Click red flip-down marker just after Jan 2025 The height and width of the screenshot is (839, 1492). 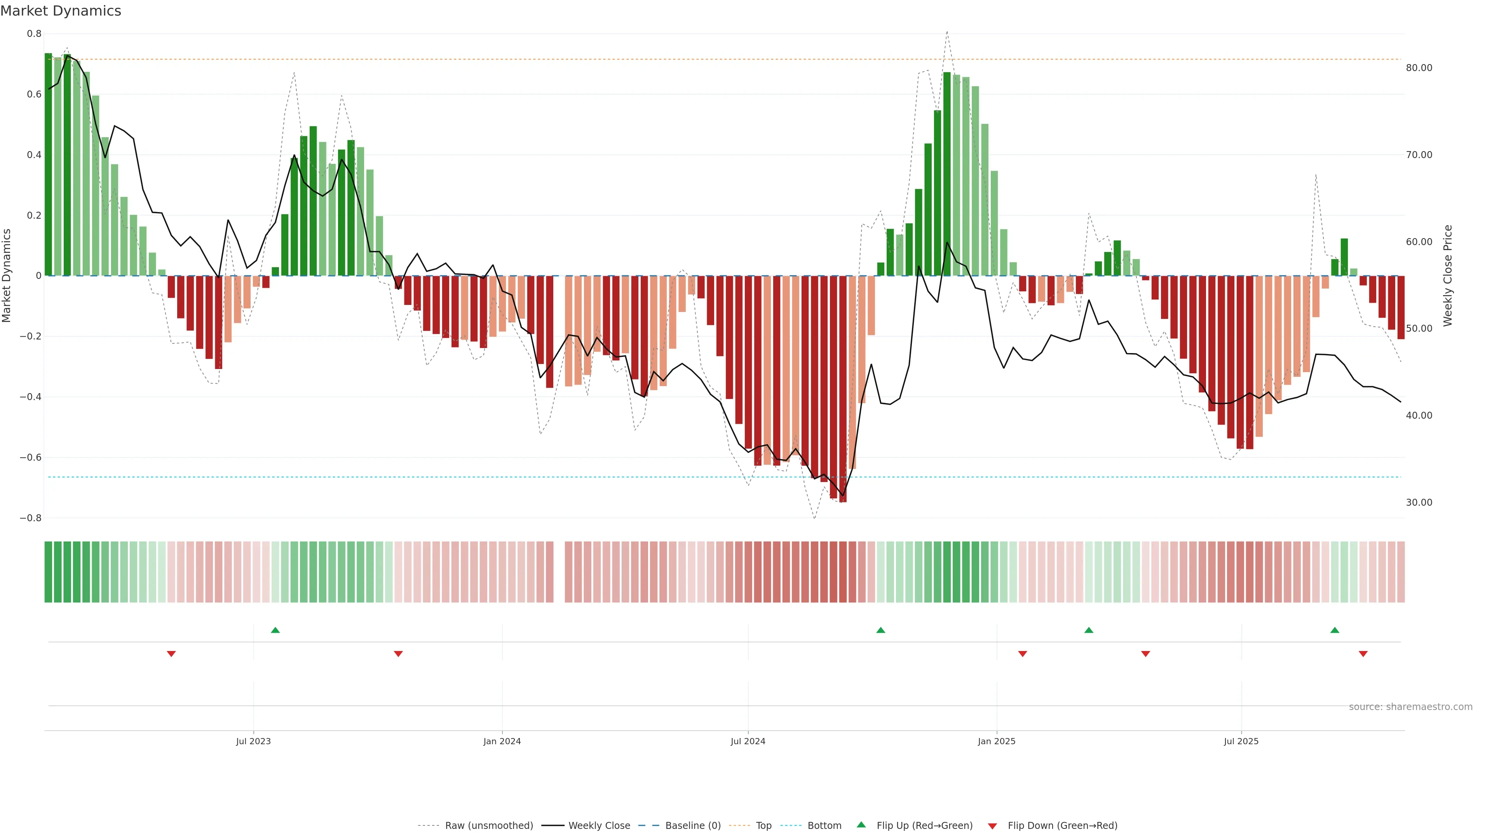[x=1022, y=654]
